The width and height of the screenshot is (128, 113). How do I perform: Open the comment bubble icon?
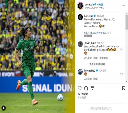coord(86,88)
